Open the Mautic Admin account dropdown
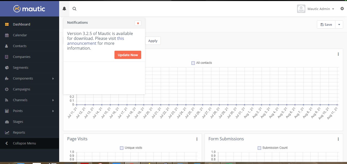Viewport: 347px width, 164px height. [319, 8]
